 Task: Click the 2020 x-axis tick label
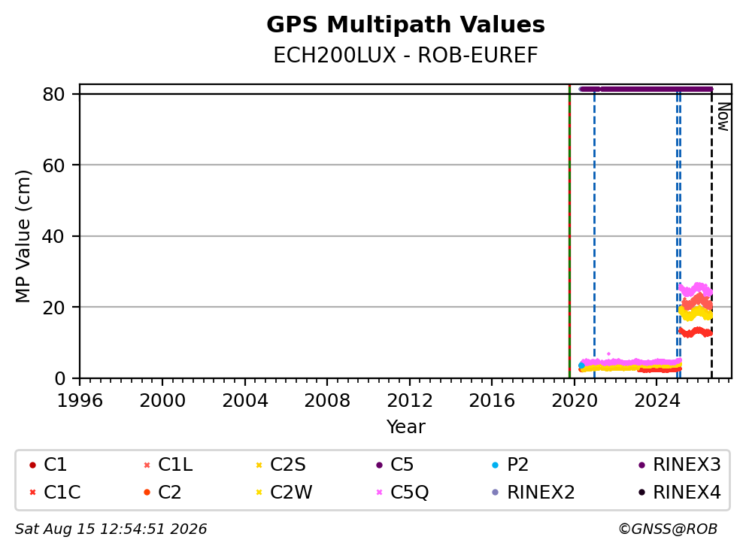coord(575,401)
